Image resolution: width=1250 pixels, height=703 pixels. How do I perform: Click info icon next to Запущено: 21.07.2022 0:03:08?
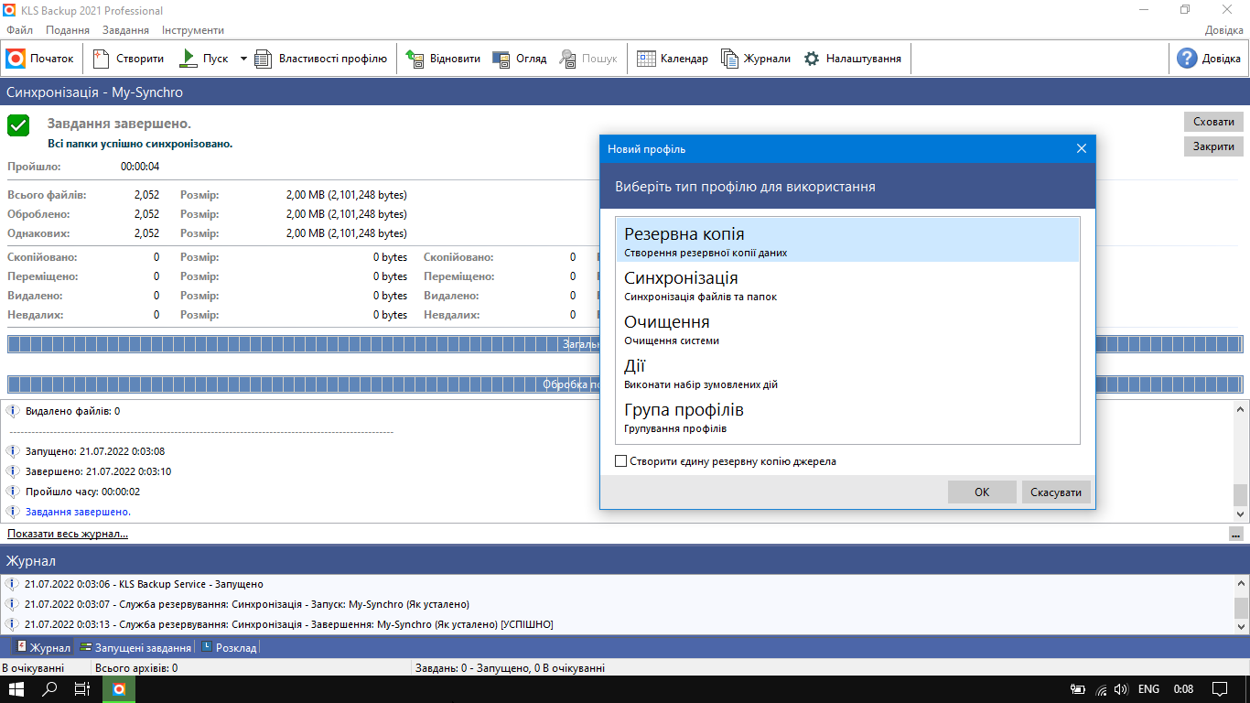13,451
